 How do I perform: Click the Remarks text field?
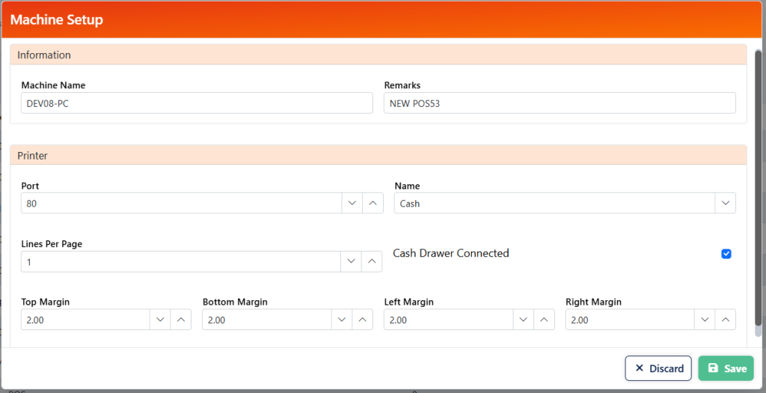pyautogui.click(x=560, y=103)
